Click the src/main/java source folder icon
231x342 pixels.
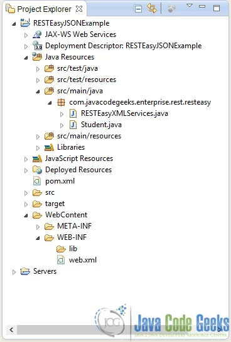49,91
